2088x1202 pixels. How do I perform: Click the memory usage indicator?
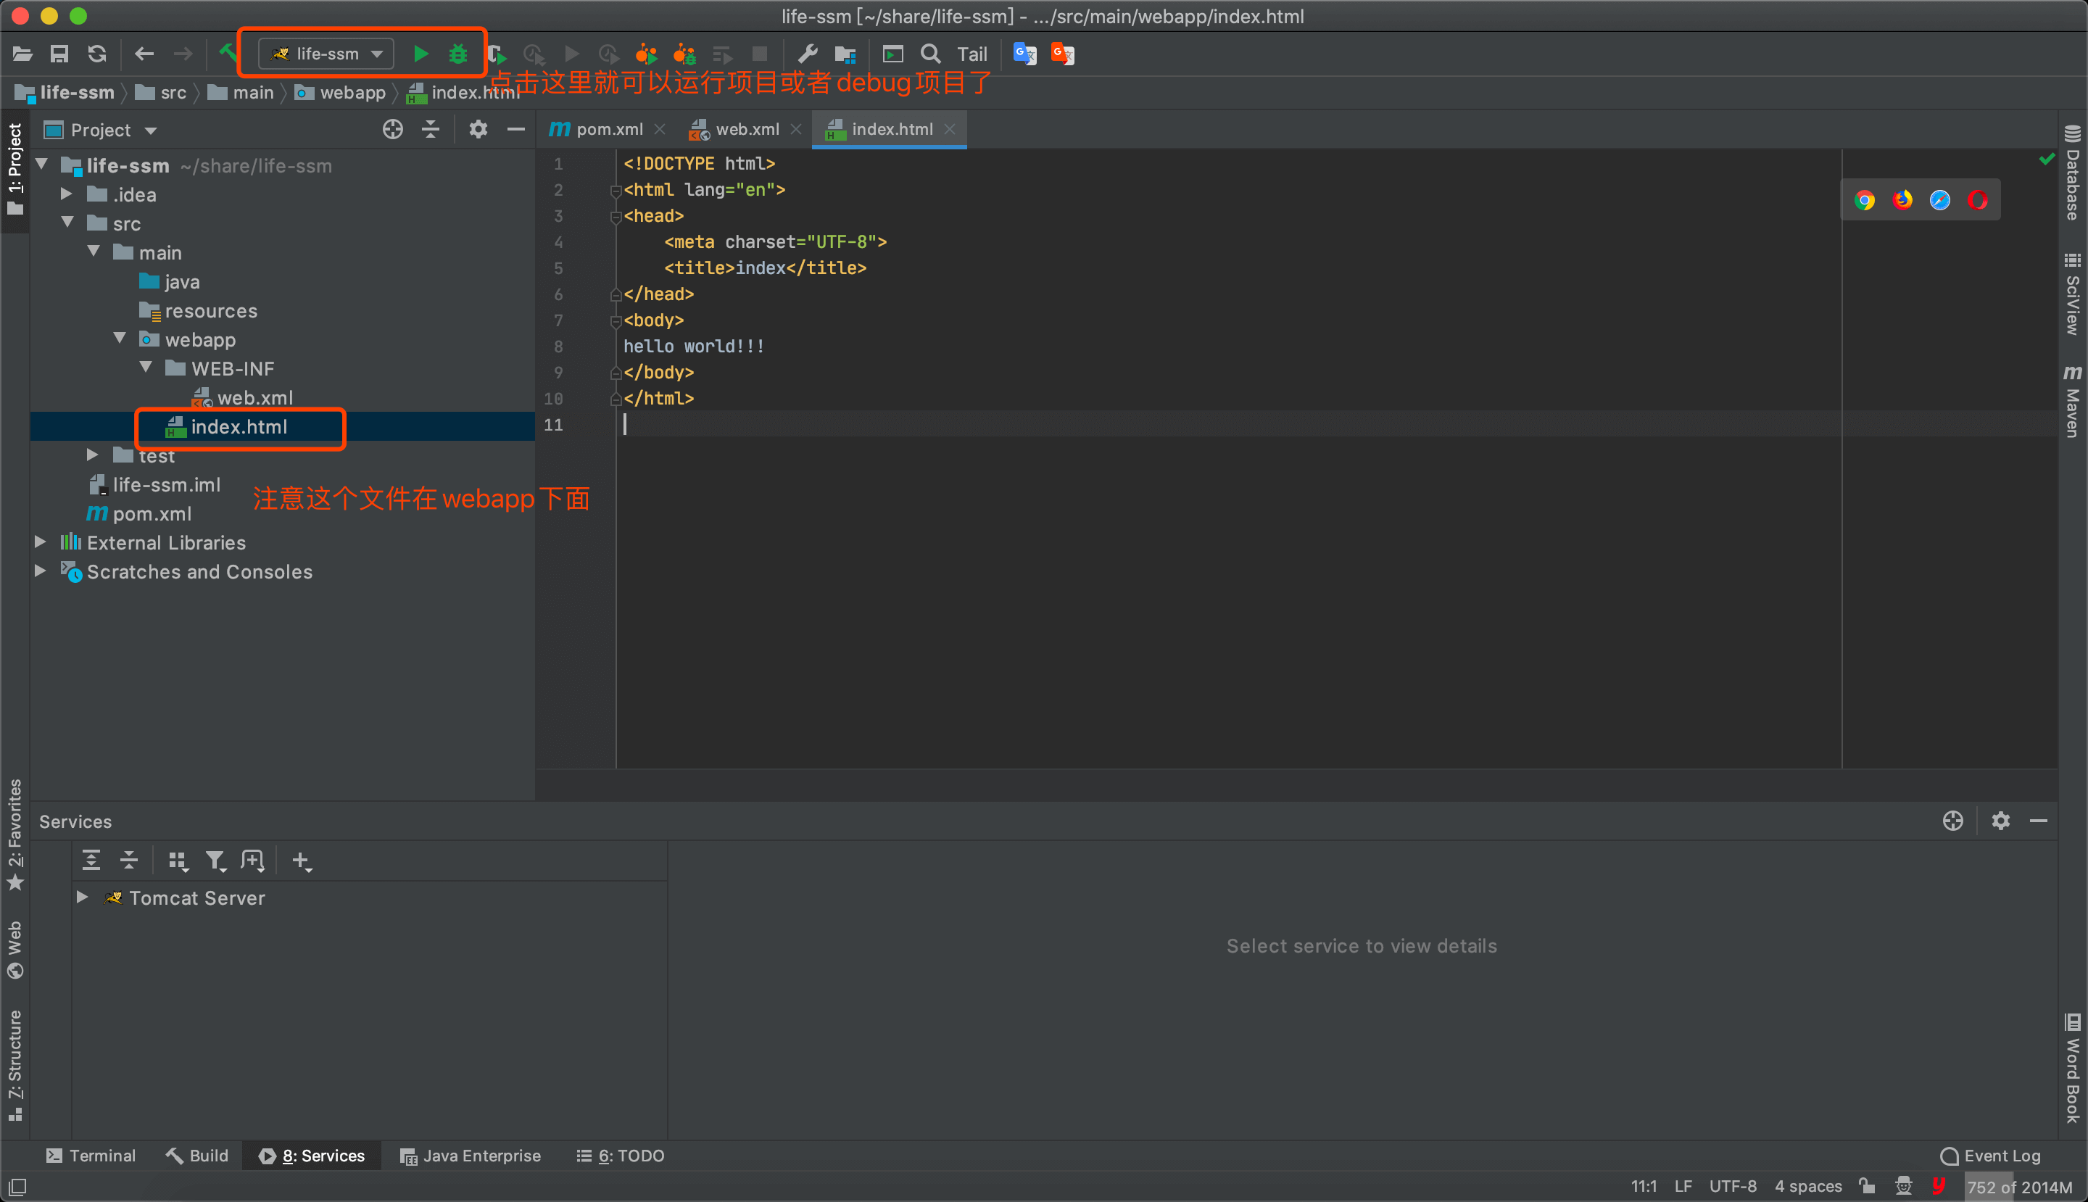point(2018,1188)
